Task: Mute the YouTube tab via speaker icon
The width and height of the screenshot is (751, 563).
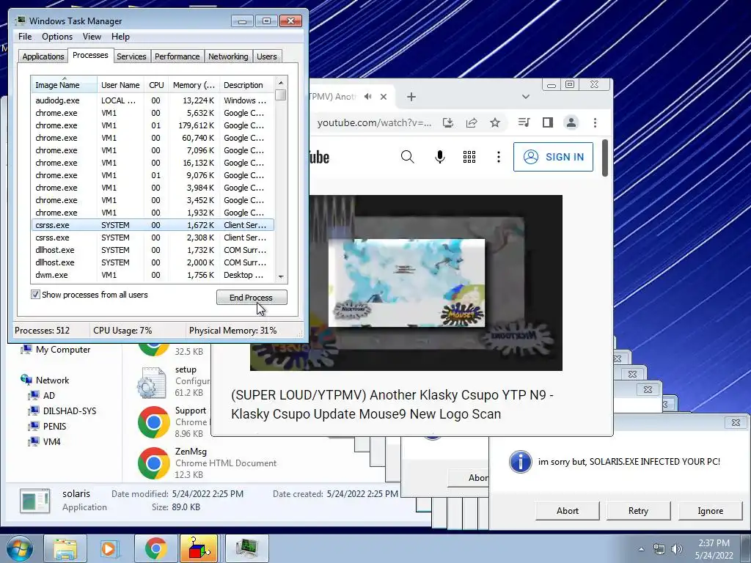Action: [x=368, y=97]
